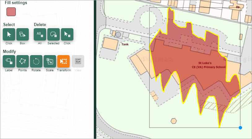Screen dimensions: 252x139
Task: Enable the Points editing tool
Action: (23, 61)
